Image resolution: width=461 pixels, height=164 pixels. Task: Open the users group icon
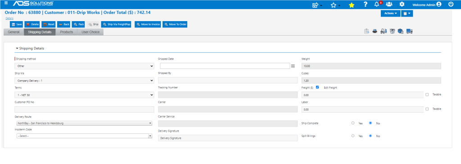(x=389, y=5)
